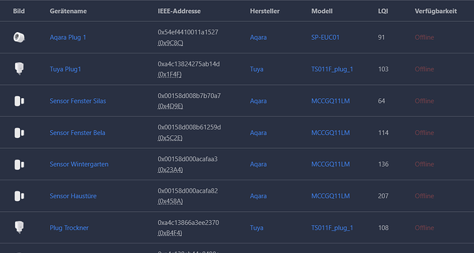
Task: Sort the table by Gerätename column
Action: click(x=68, y=11)
